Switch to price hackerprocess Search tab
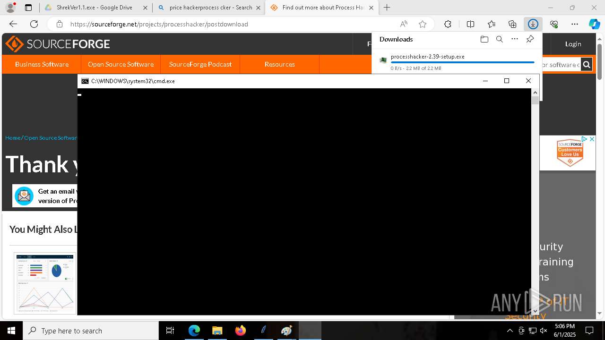 (x=210, y=8)
